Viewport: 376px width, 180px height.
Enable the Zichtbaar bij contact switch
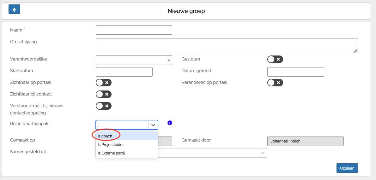tap(103, 94)
